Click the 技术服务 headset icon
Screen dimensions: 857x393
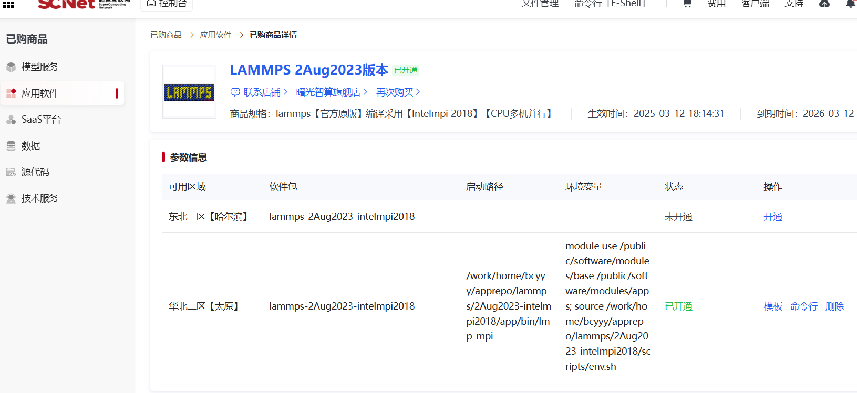coord(11,198)
